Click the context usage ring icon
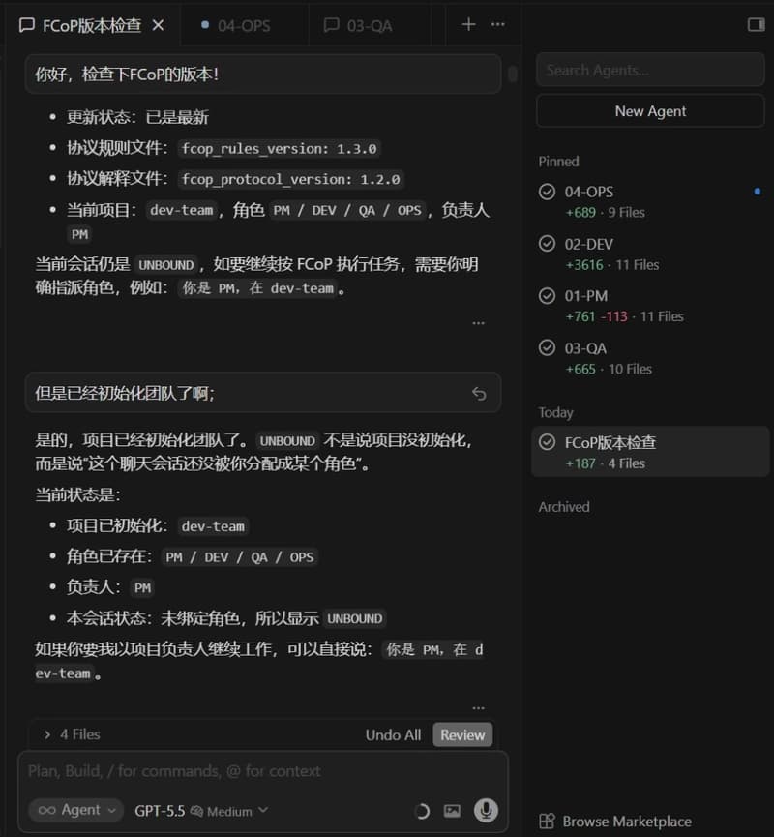This screenshot has height=837, width=774. pyautogui.click(x=421, y=811)
